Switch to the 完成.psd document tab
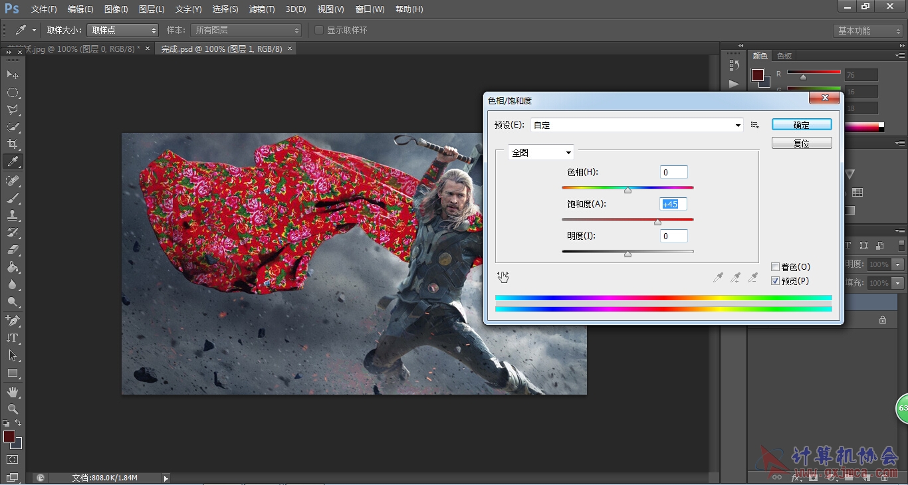This screenshot has width=908, height=485. coord(221,49)
